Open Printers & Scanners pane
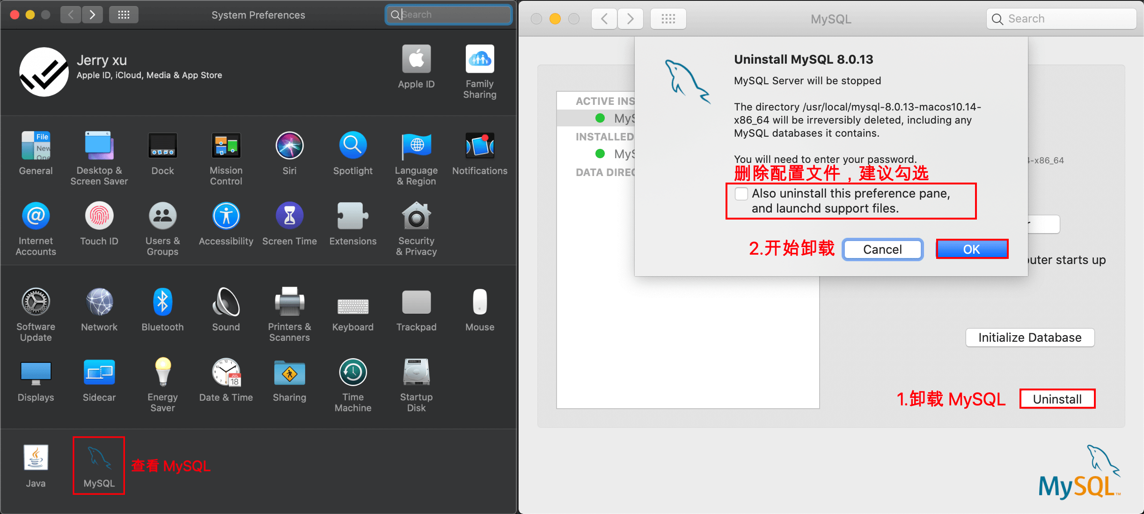The width and height of the screenshot is (1144, 514). [x=290, y=315]
